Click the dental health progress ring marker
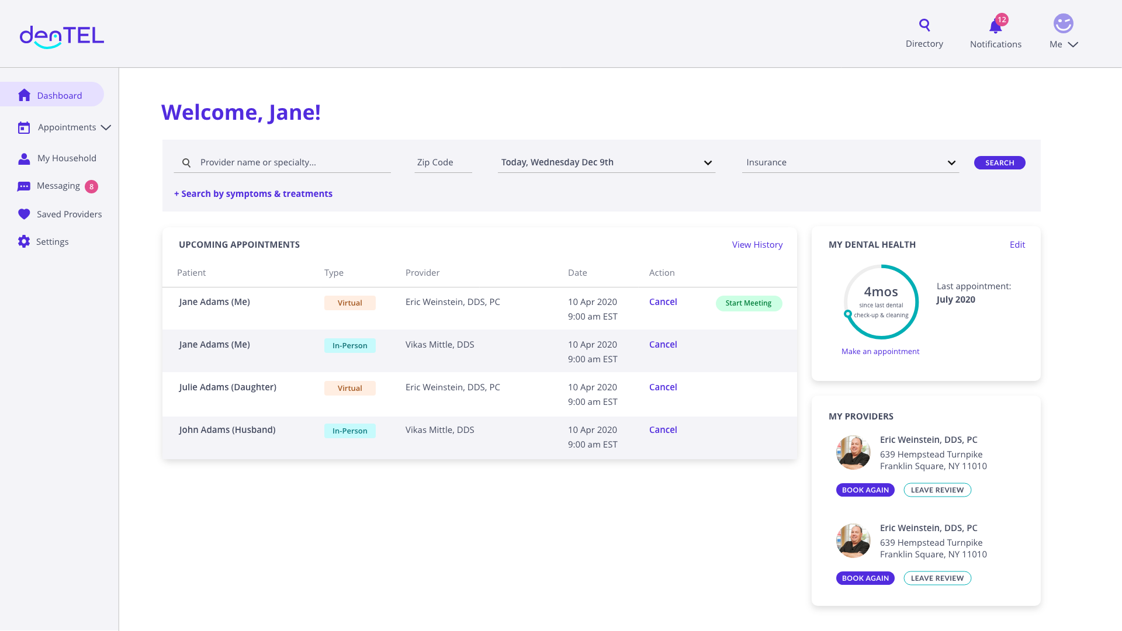Image resolution: width=1122 pixels, height=631 pixels. pos(847,314)
